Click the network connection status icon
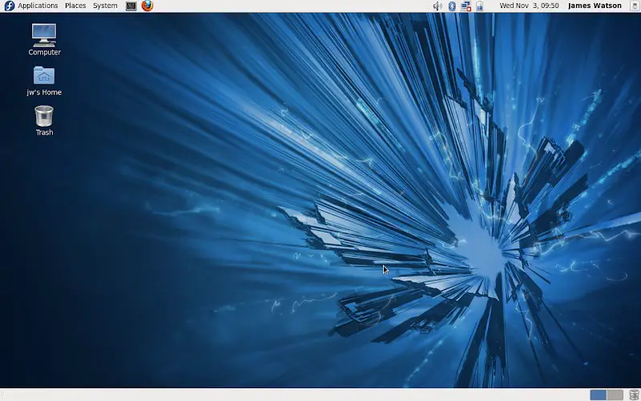The width and height of the screenshot is (641, 401). click(466, 6)
